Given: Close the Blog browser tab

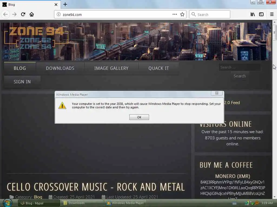Looking at the screenshot, I should tap(56, 5).
